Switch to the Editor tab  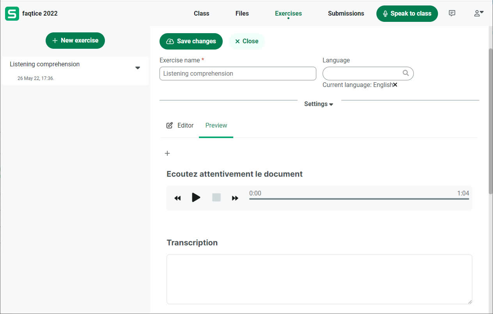tap(180, 125)
